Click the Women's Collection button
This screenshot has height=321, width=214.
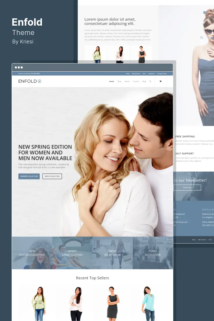[29, 176]
